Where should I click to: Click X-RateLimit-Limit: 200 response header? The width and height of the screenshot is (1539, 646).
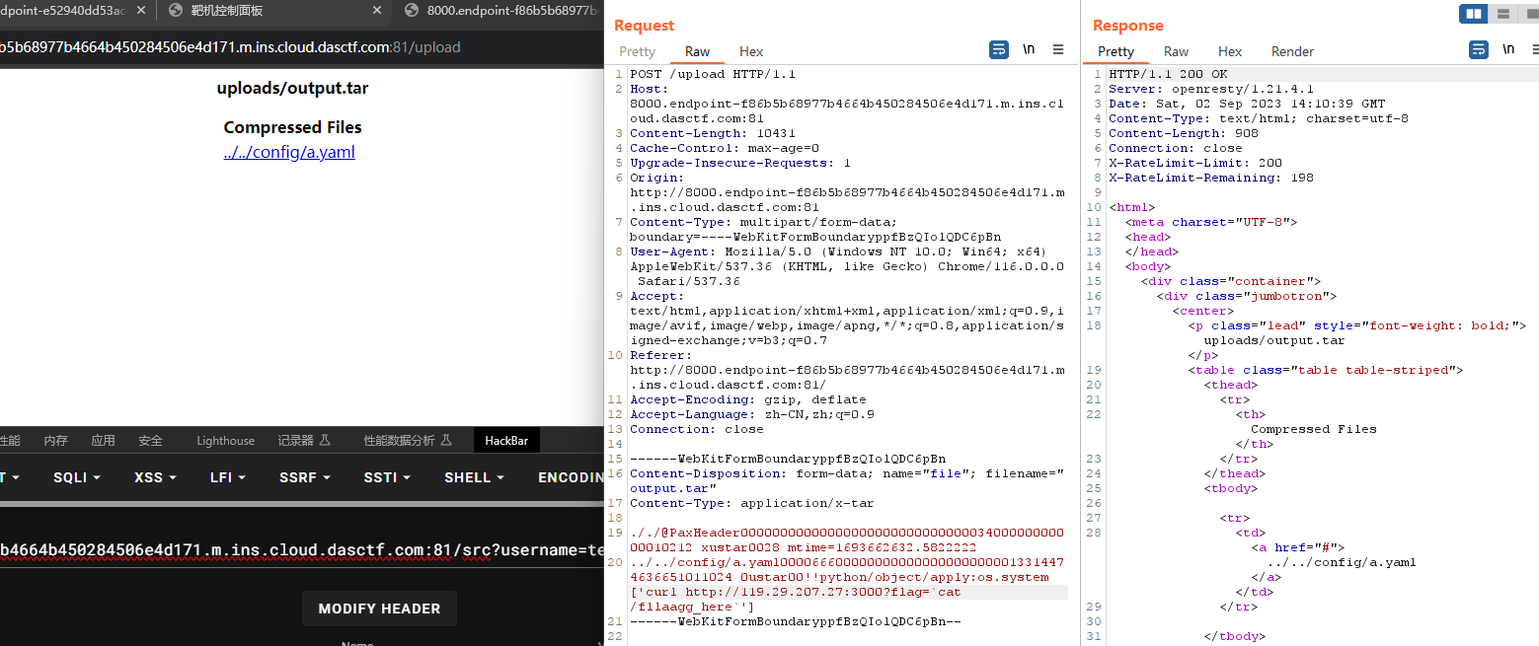pos(1195,163)
